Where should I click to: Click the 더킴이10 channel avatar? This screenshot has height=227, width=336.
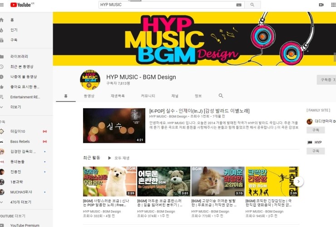pyautogui.click(x=2, y=131)
